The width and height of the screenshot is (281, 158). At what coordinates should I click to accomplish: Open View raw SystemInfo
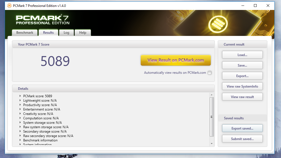click(242, 86)
